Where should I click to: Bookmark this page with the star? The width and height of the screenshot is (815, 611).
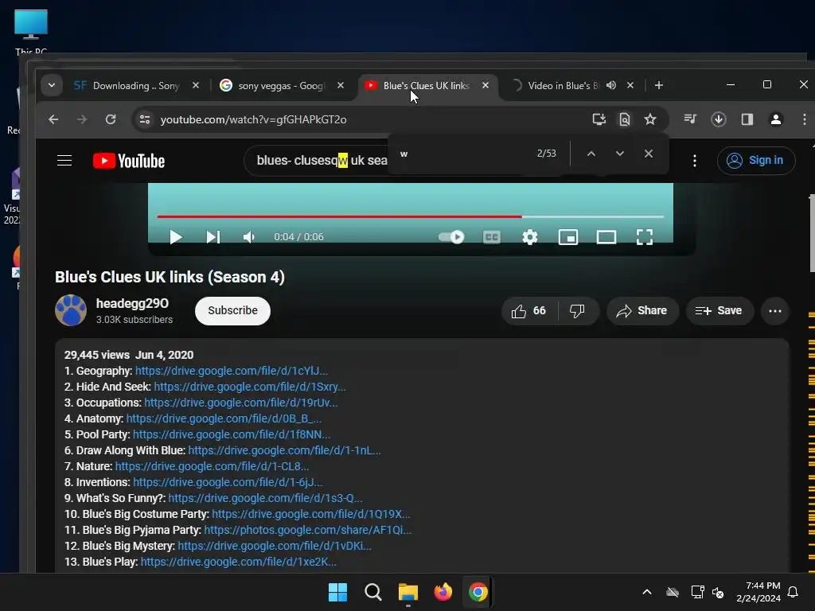[649, 119]
